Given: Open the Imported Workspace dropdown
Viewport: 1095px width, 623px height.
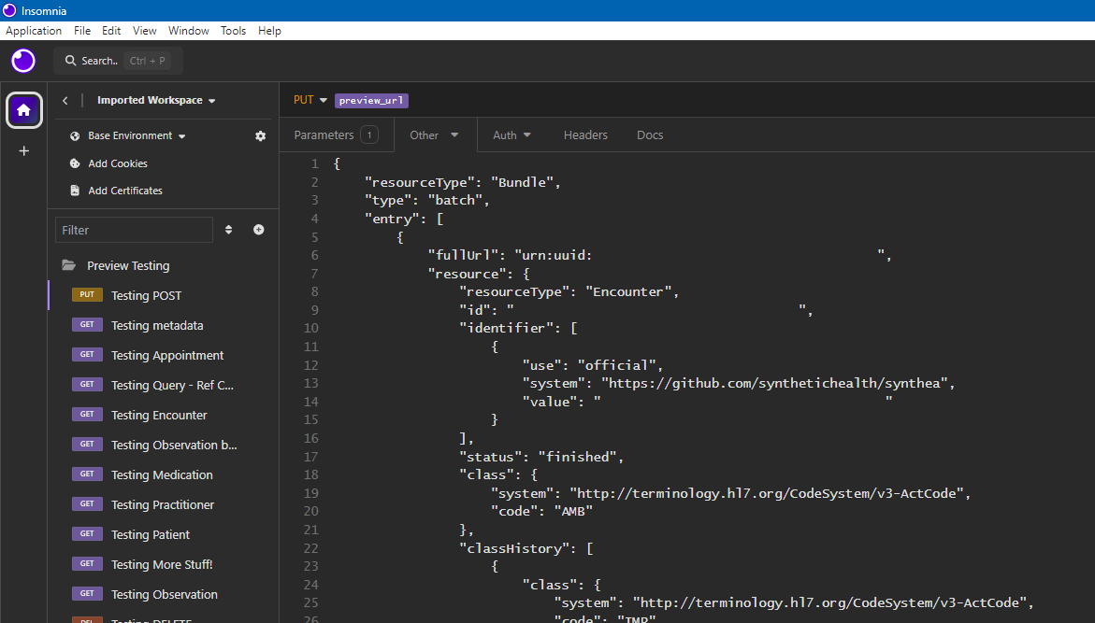Looking at the screenshot, I should tap(156, 101).
